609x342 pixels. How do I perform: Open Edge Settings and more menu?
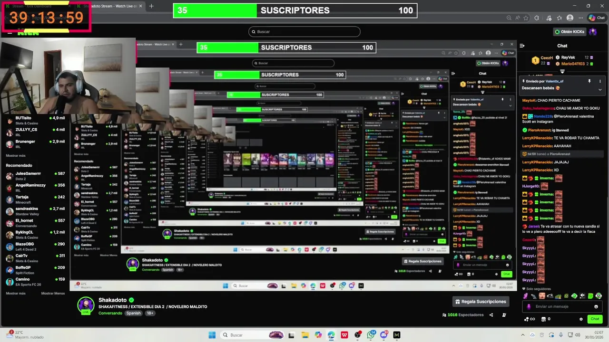coord(580,18)
